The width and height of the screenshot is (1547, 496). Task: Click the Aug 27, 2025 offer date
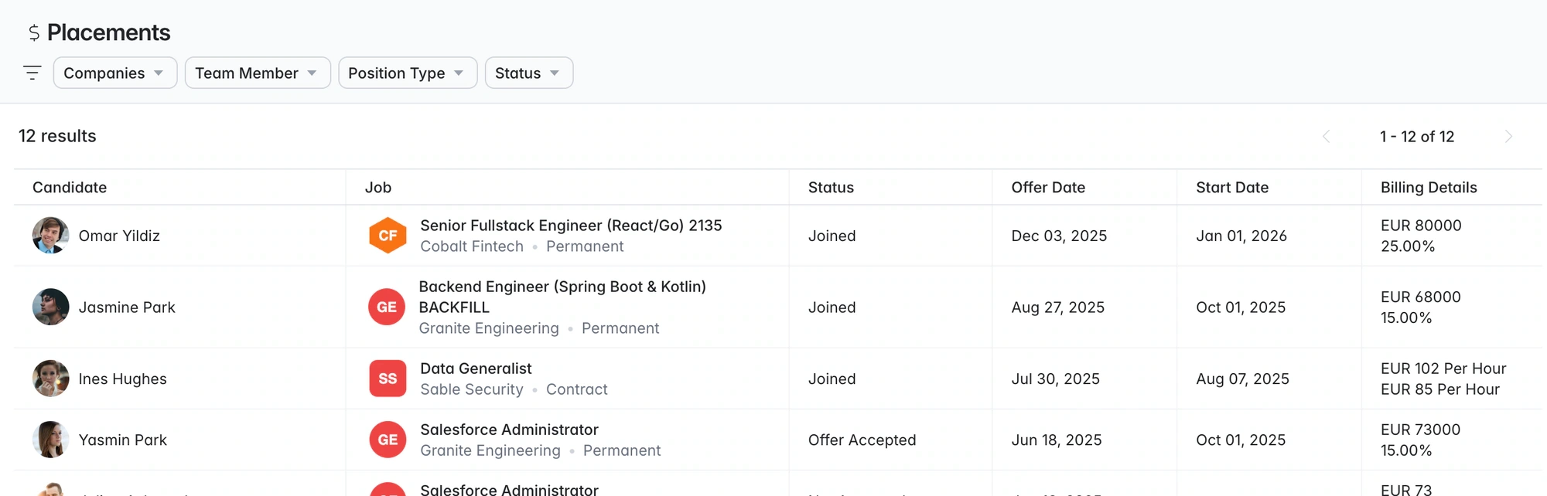click(1057, 307)
